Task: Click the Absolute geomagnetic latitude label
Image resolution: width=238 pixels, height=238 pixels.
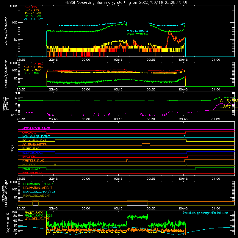Action: click(x=206, y=213)
